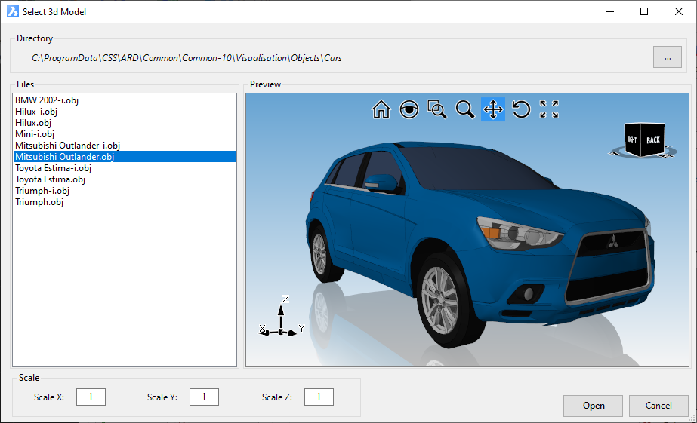Select Toyota Estima.obj file
Viewport: 697px width, 423px height.
pos(125,179)
